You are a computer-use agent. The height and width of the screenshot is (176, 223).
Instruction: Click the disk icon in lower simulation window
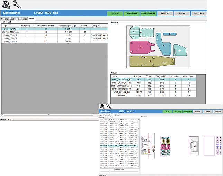tap(102, 106)
